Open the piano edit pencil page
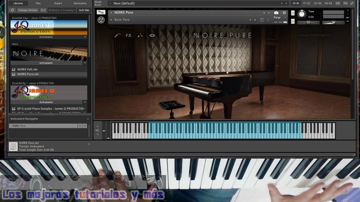Image resolution: width=360 pixels, height=202 pixels. 118,35
